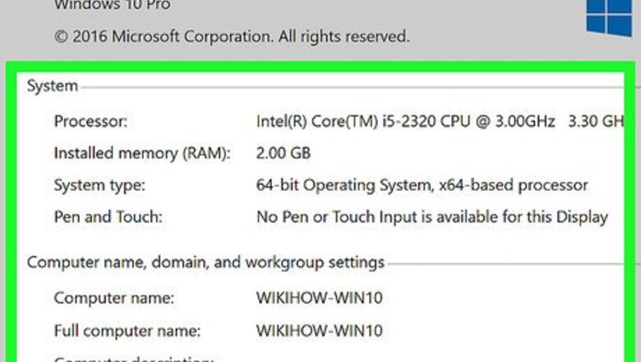Select the WIKIHOW-WIN10 full computer name value
Image resolution: width=641 pixels, height=362 pixels.
pos(320,331)
